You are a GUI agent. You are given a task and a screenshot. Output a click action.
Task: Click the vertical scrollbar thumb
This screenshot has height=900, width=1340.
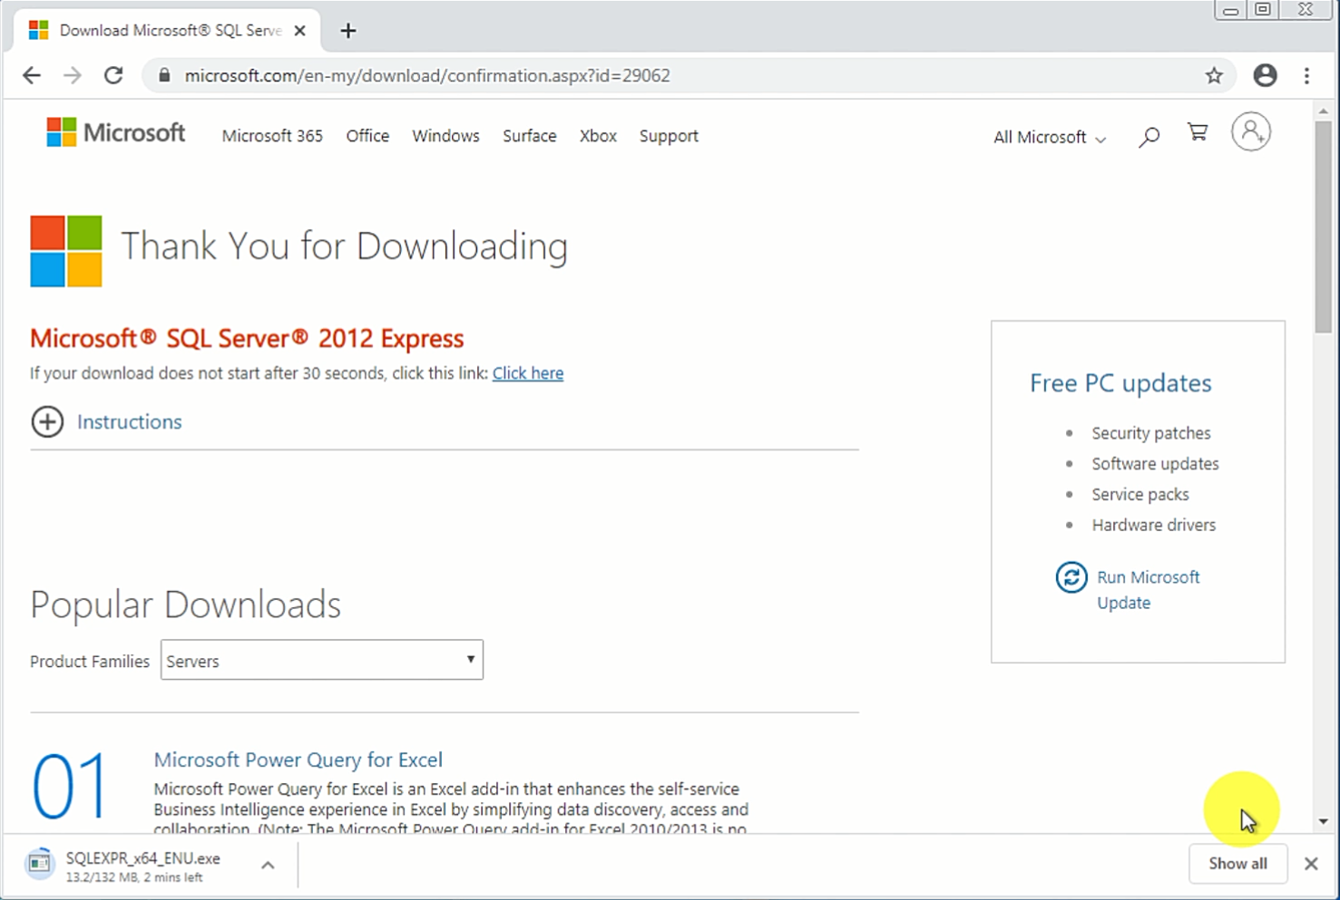point(1324,227)
